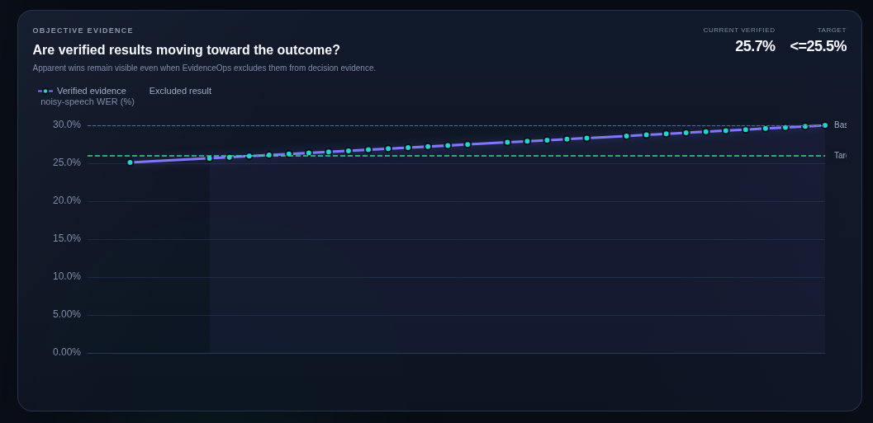
Task: Click the noisy-speech WER (%) axis title
Action: 88,101
